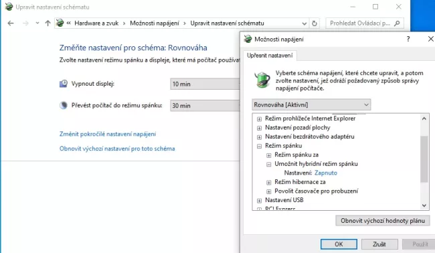
Task: Go up one folder level arrow
Action: [x=48, y=23]
